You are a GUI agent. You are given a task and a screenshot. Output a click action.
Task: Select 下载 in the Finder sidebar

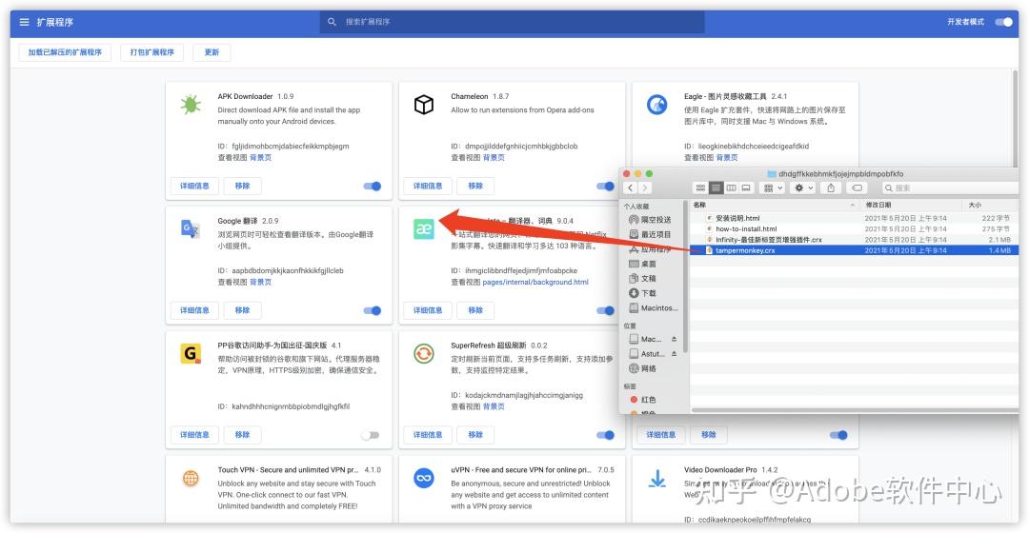(x=648, y=293)
